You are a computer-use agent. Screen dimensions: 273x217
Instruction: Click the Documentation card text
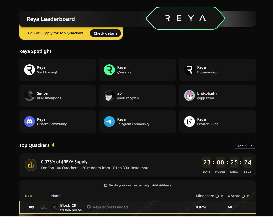pyautogui.click(x=209, y=72)
